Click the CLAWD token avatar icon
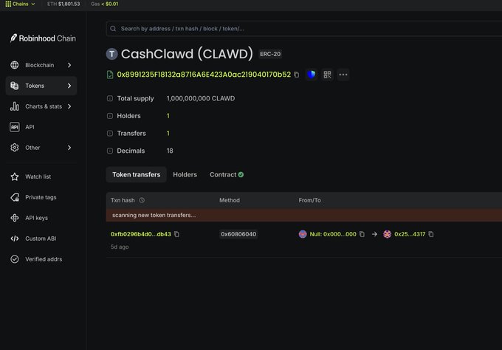Viewport: 502px width, 350px height. [112, 54]
